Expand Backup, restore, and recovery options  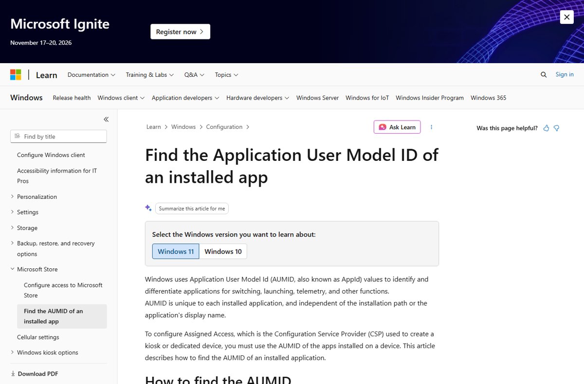12,243
